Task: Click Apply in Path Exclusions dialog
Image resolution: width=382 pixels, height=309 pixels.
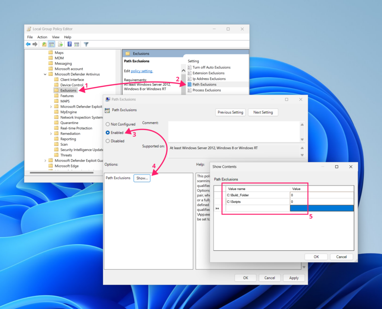Action: [294, 278]
